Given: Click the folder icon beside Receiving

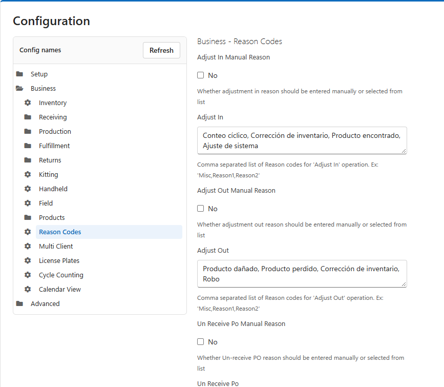Looking at the screenshot, I should [28, 117].
